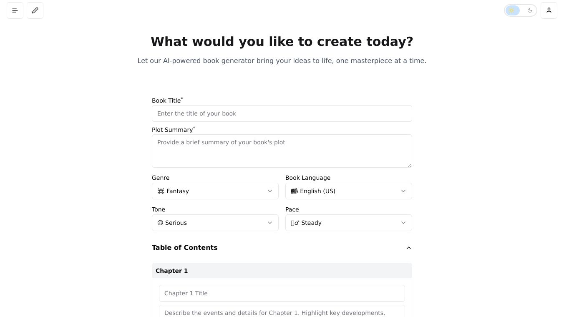Screen dimensions: 564x317
Task: Click the Pace dropdown chevron arrow
Action: tap(403, 223)
